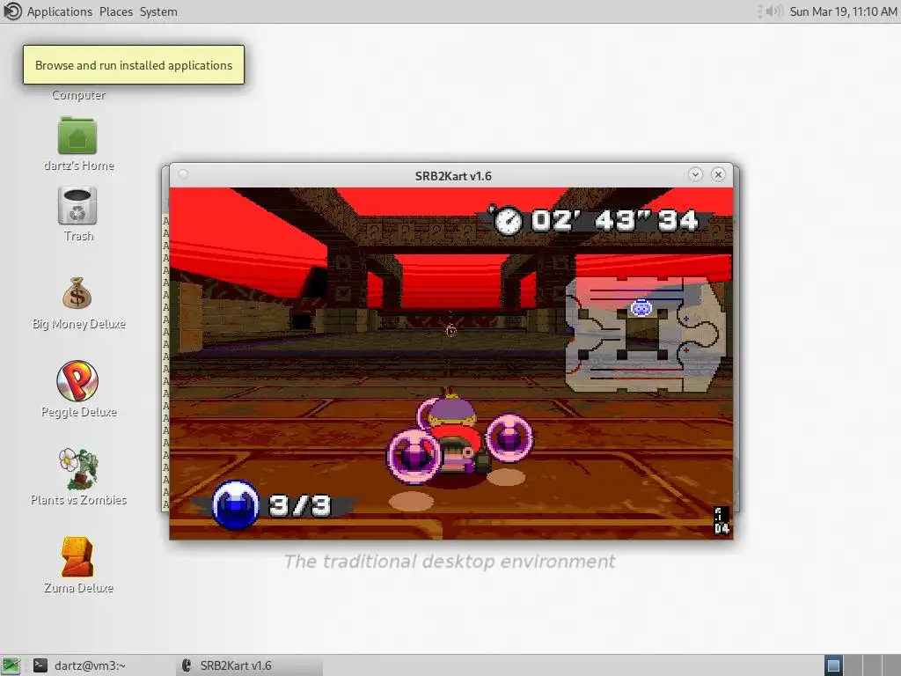Image resolution: width=901 pixels, height=676 pixels.
Task: Click the SRB2Kart v1.6 title bar
Action: point(453,176)
